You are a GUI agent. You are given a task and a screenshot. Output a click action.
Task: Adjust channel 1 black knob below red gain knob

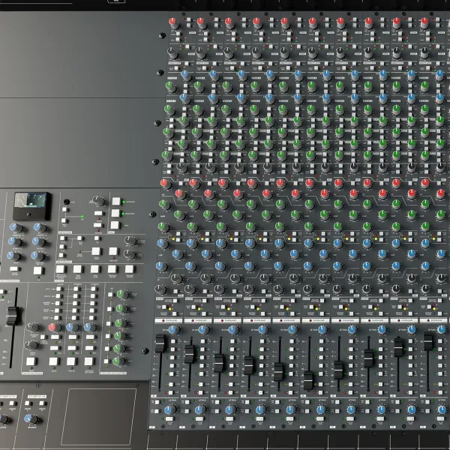(172, 52)
